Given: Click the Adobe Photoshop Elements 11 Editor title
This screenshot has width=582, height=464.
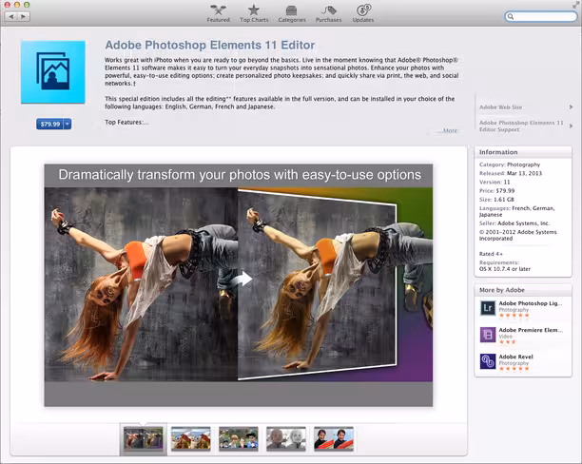Looking at the screenshot, I should [210, 45].
